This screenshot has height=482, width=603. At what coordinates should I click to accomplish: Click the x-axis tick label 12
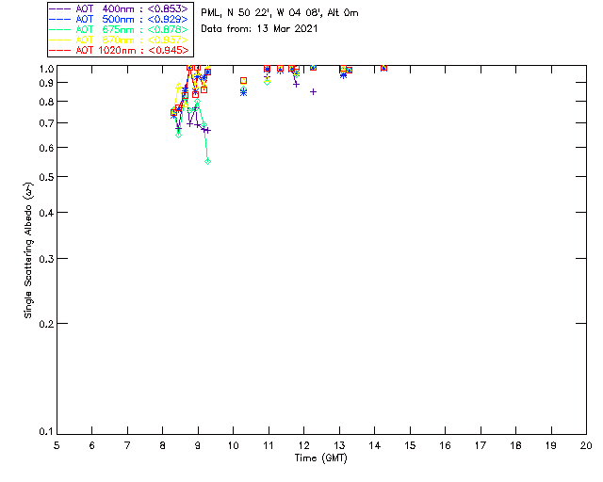pos(303,446)
